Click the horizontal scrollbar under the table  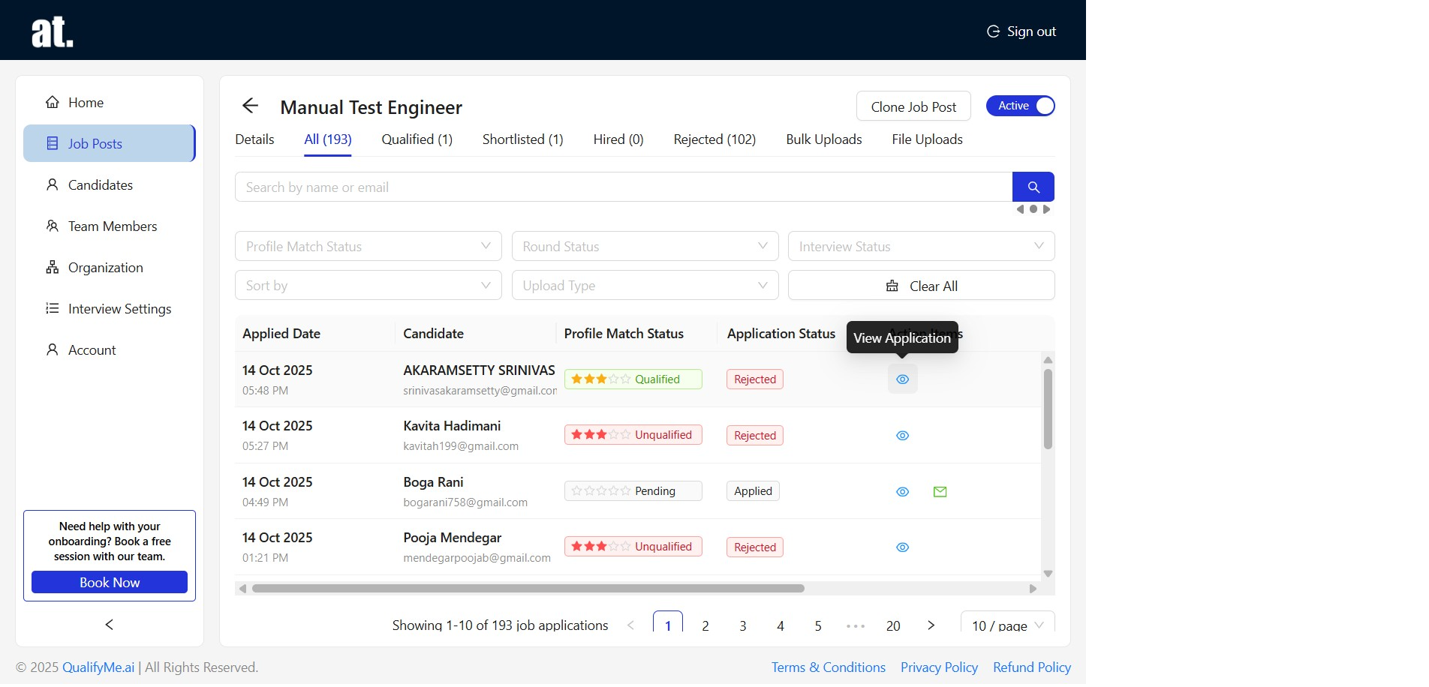(x=528, y=589)
